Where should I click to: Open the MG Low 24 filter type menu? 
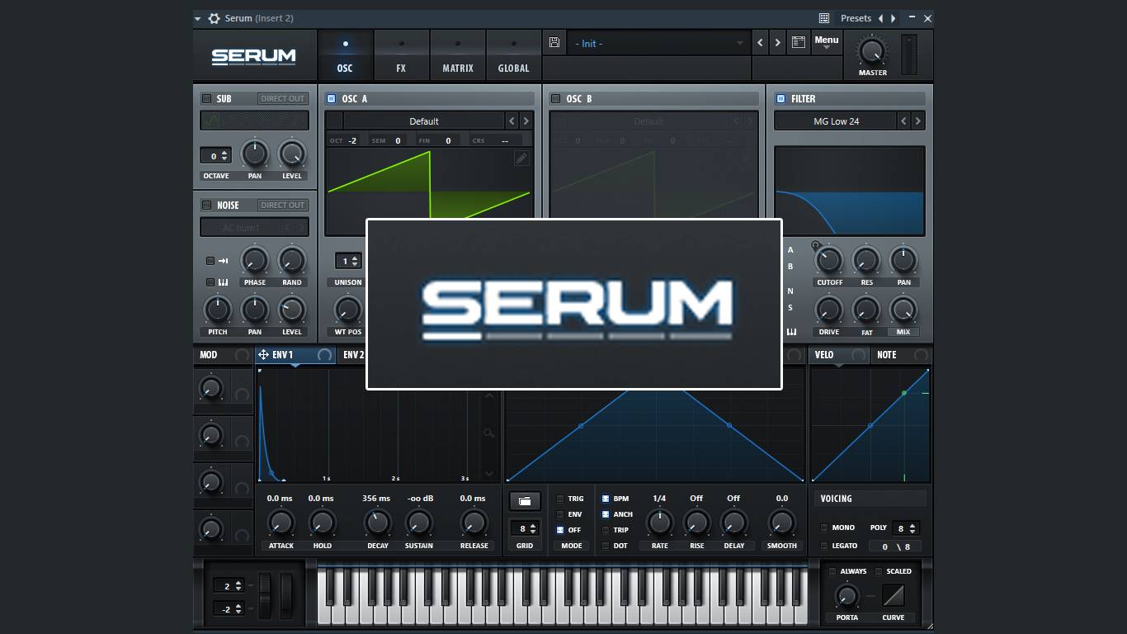pyautogui.click(x=836, y=121)
